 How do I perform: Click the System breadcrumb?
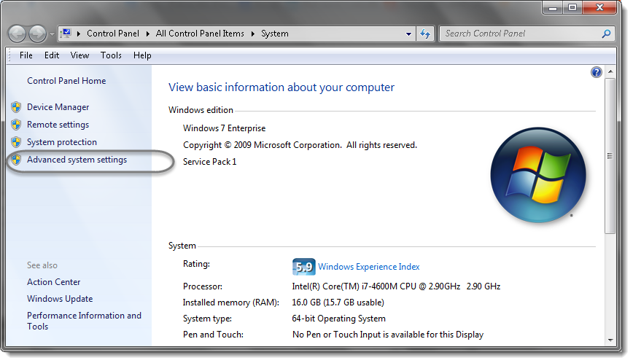275,34
